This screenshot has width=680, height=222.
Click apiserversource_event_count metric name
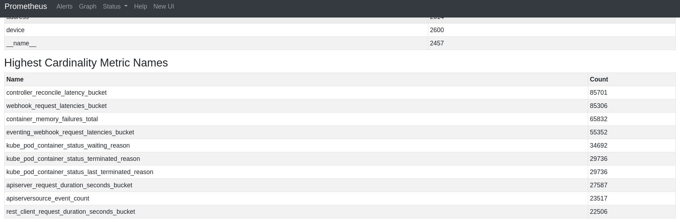48,198
